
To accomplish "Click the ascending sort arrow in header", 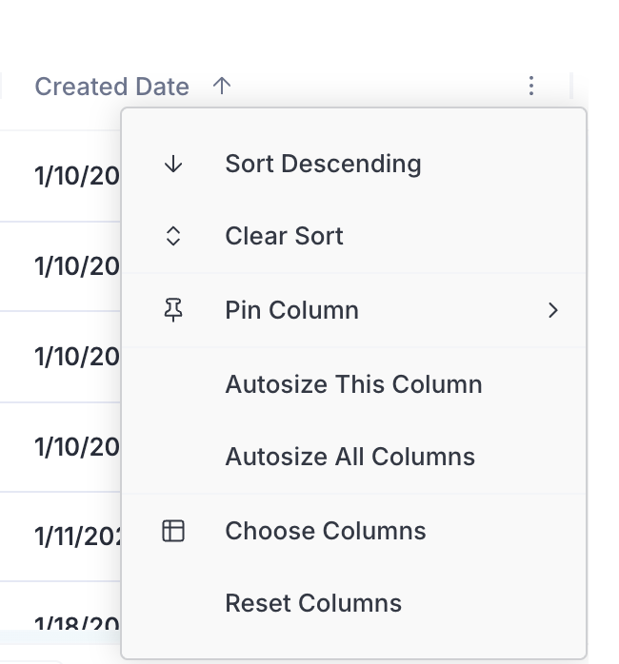I will [222, 87].
